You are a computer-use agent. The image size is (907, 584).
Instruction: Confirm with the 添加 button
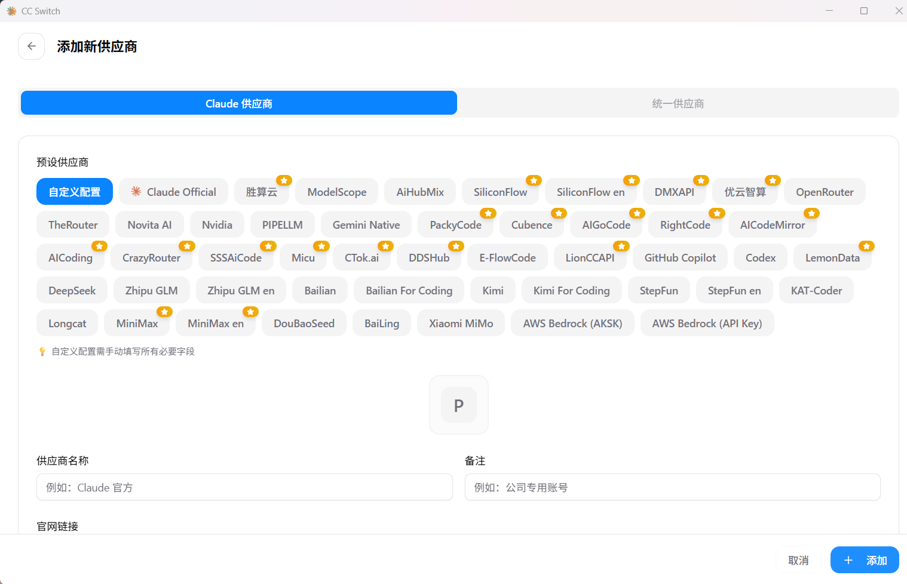[x=865, y=560]
